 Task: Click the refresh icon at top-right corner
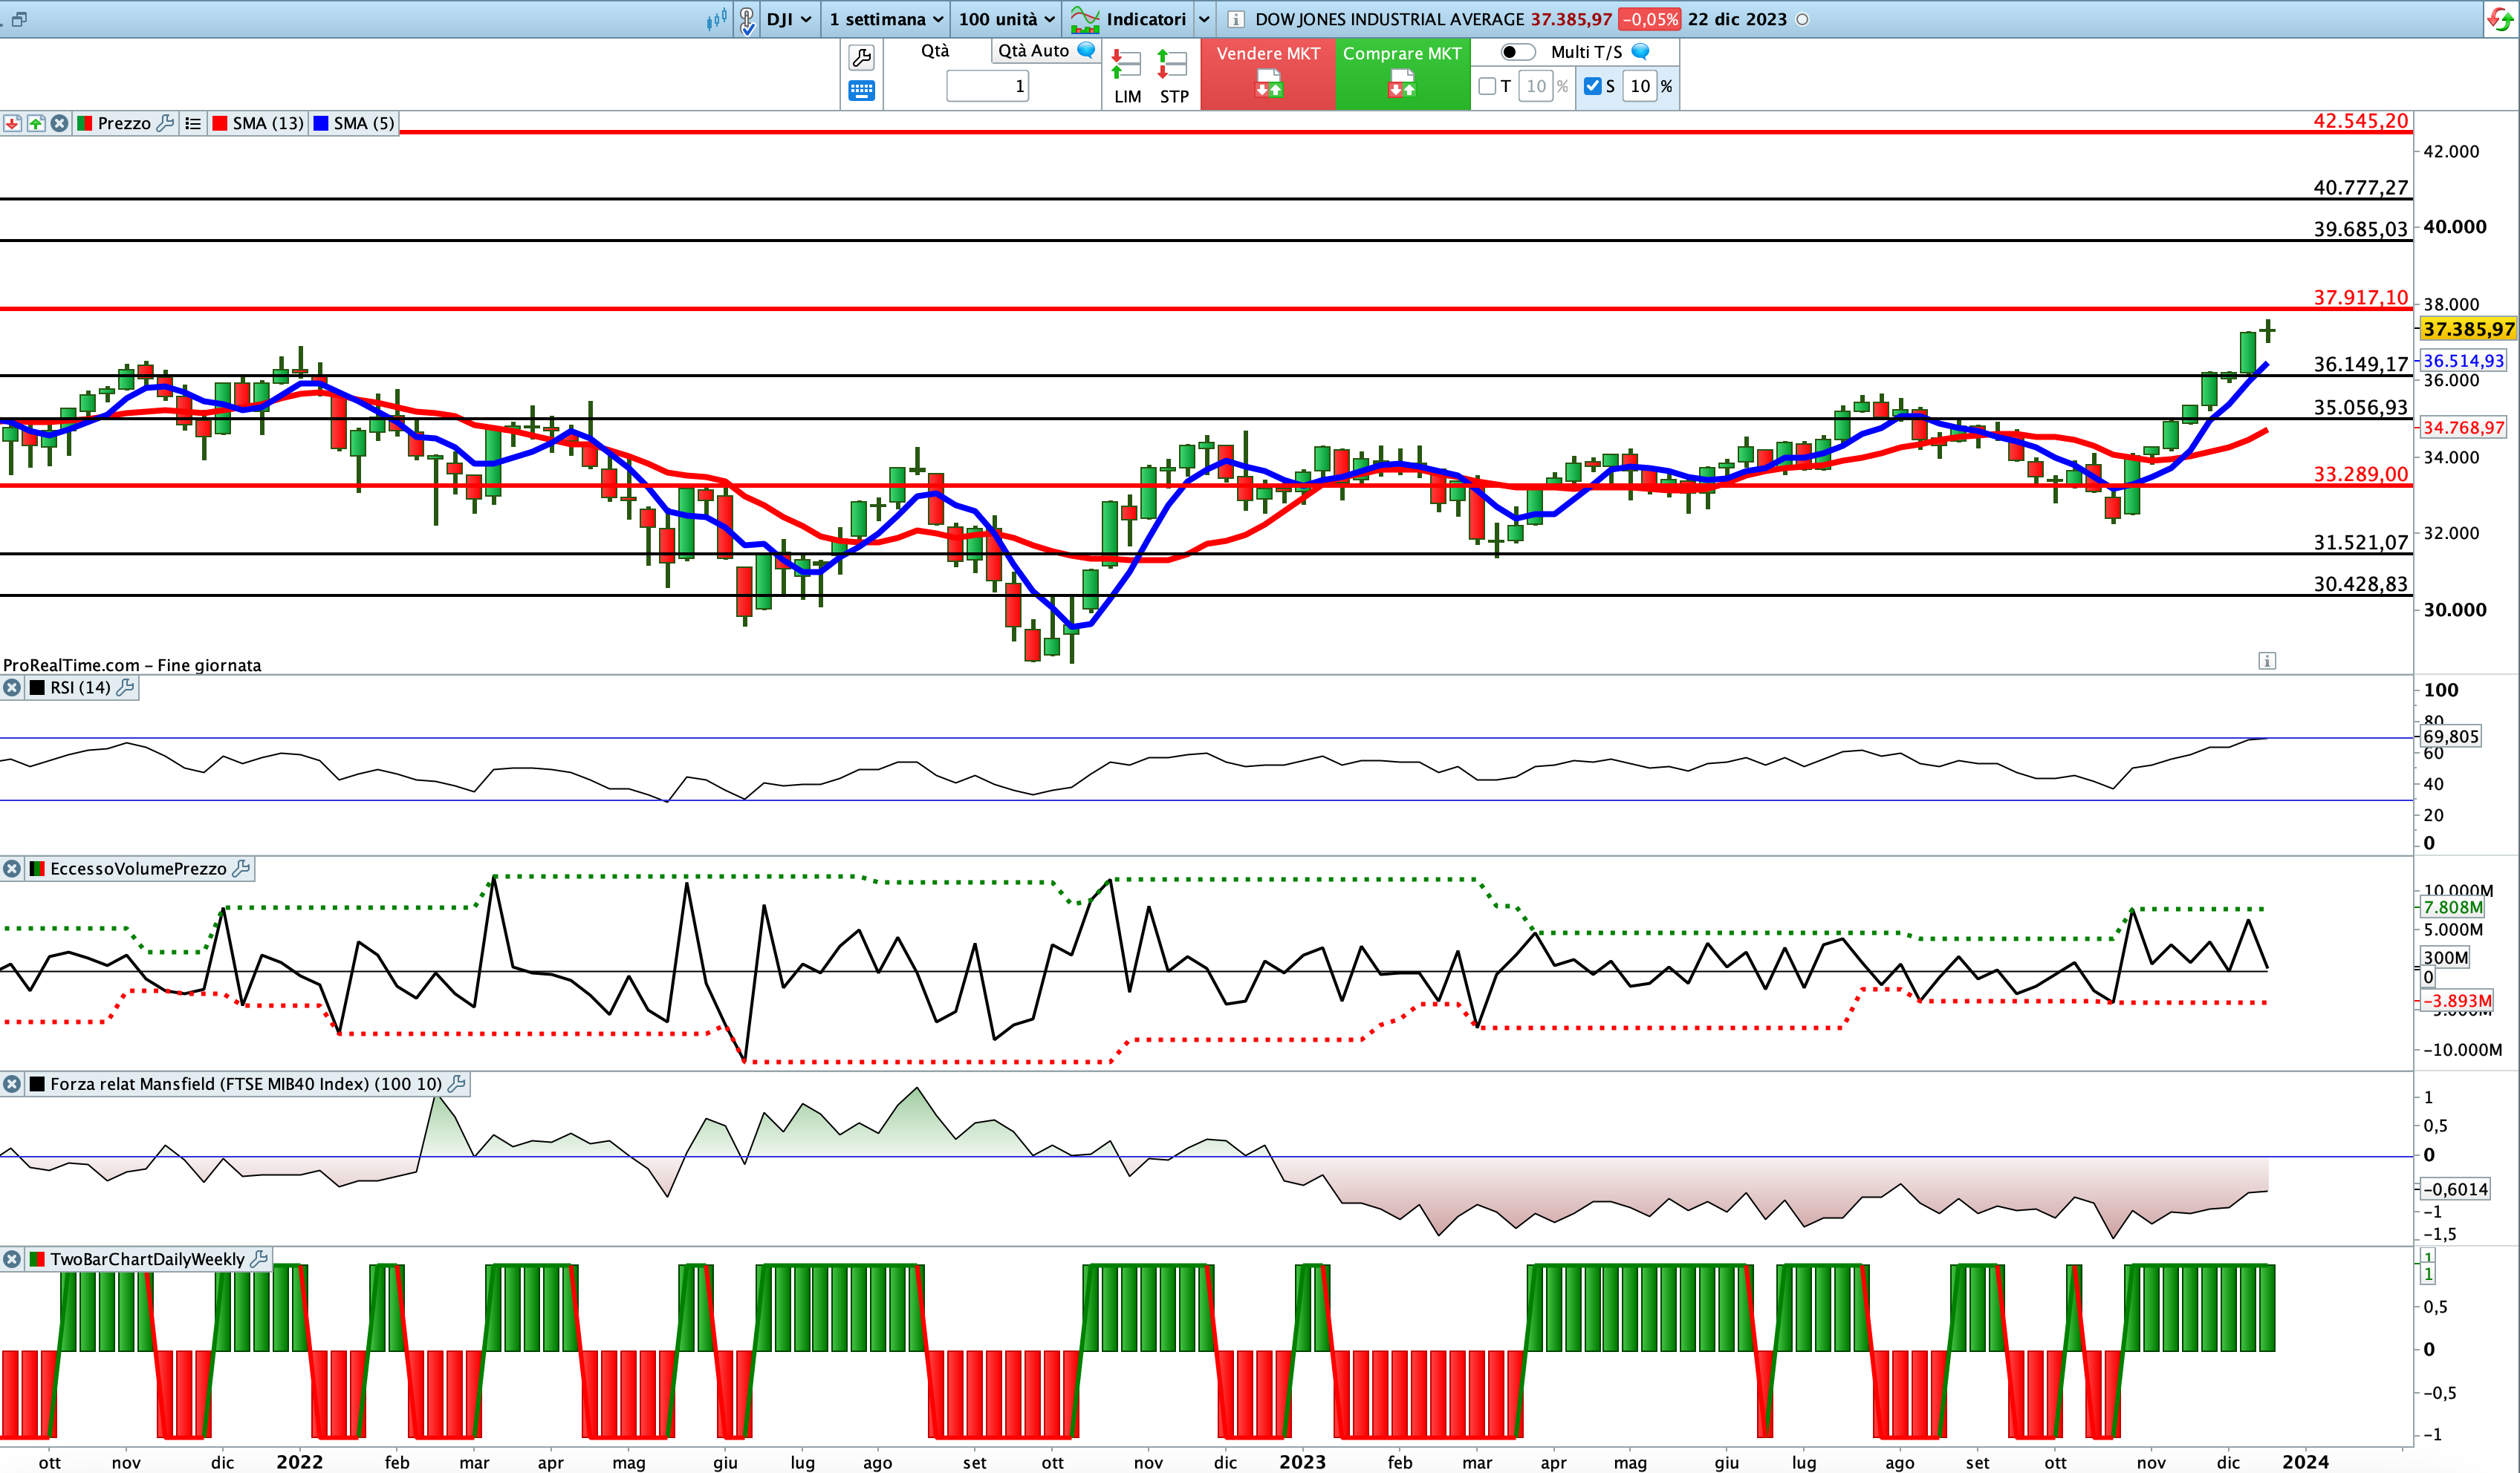2499,19
